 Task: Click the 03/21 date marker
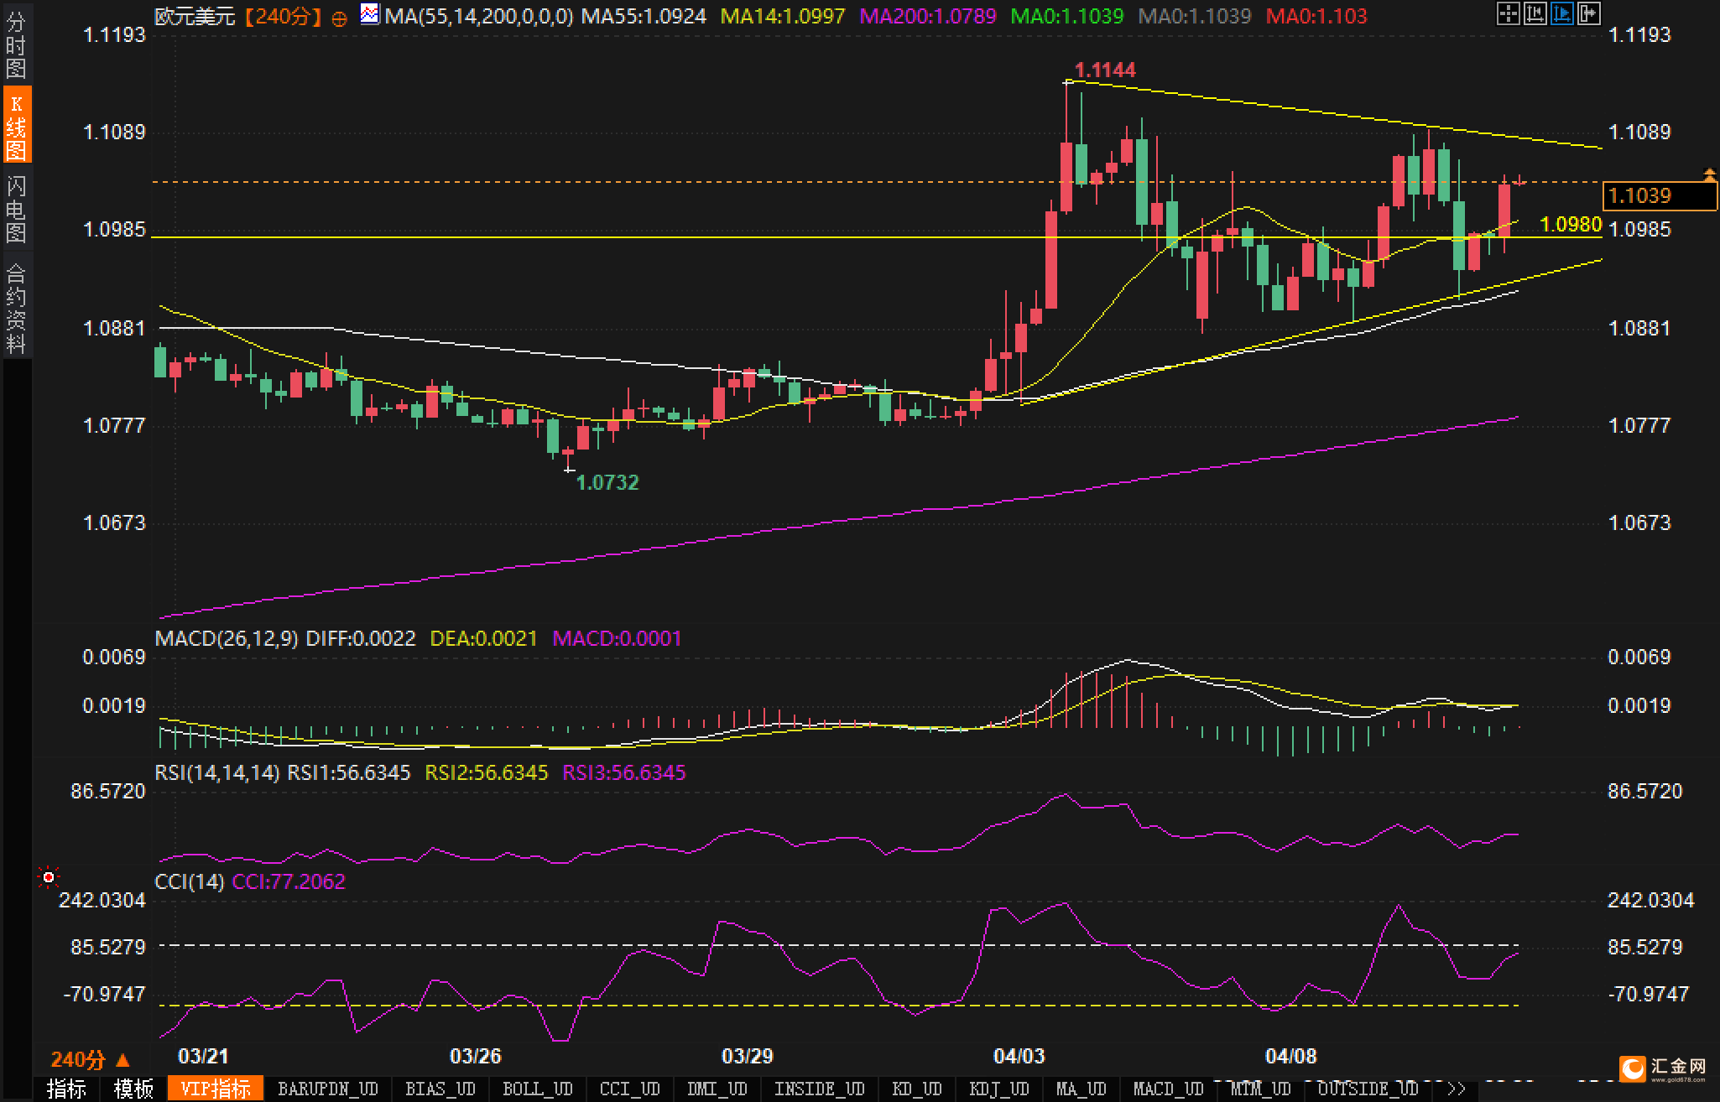203,1056
